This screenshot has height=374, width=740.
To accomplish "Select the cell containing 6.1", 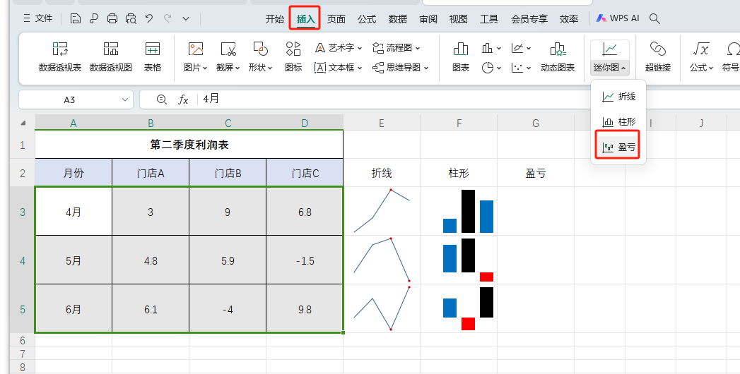I will (x=151, y=310).
